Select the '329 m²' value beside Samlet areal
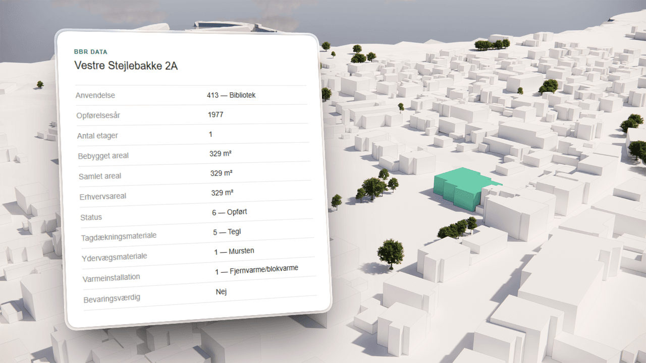This screenshot has width=646, height=363. (x=222, y=173)
